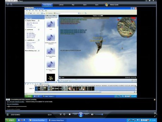This screenshot has height=122, width=162.
Task: Toggle shuffle mode on
Action: 61,115
